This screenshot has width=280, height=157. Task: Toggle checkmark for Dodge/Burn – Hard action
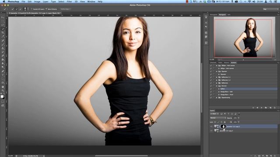(x=211, y=95)
